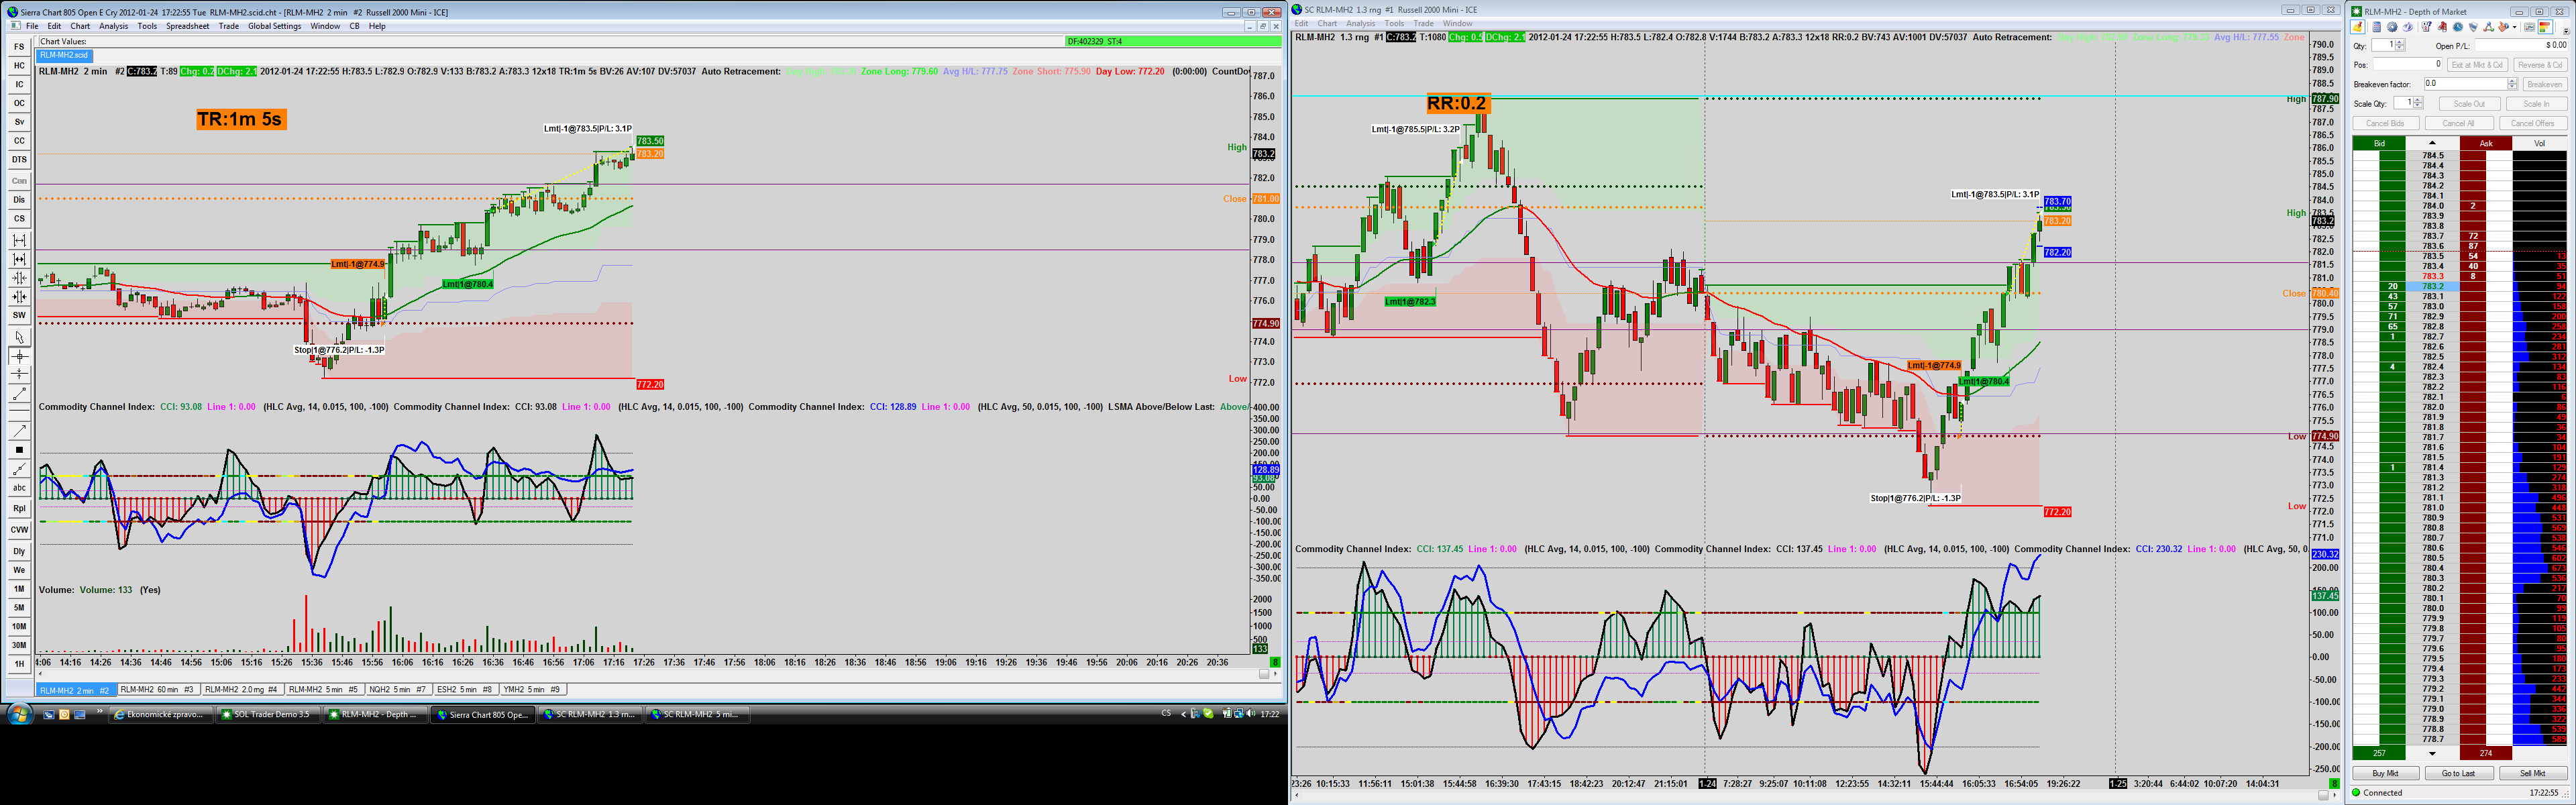This screenshot has width=2576, height=805.
Task: Toggle the 1M timeframe button in left toolbar
Action: coord(19,589)
